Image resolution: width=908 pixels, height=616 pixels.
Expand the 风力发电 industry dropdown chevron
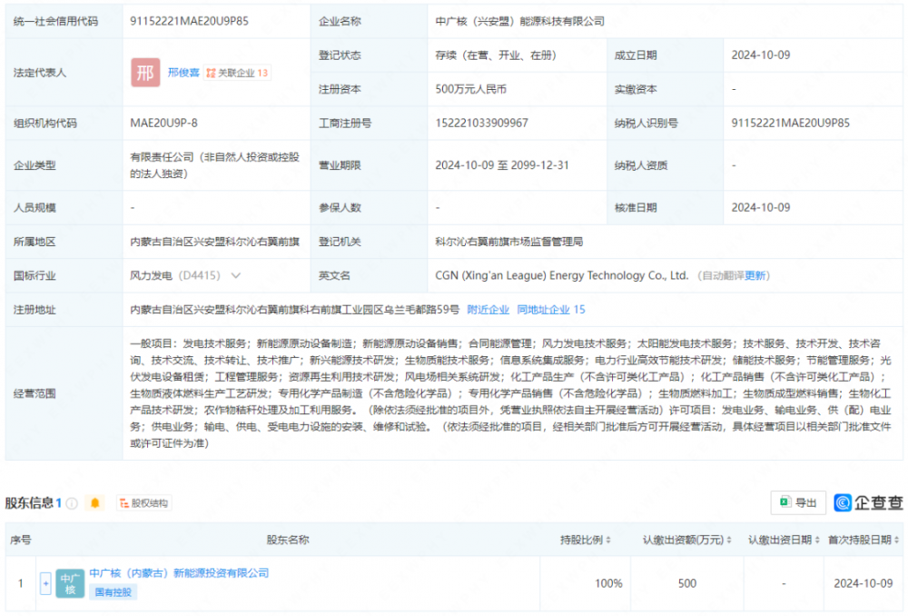[x=236, y=275]
